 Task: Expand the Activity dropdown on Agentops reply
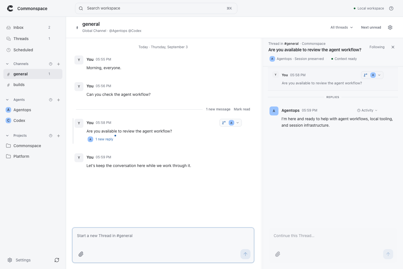(367, 110)
